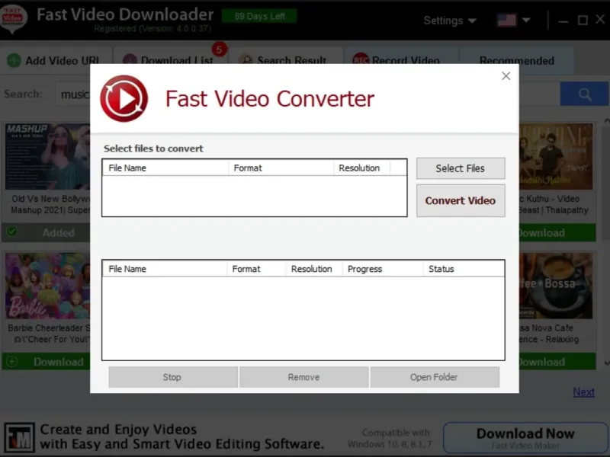Screen dimensions: 610x457
Task: Click the blue search magnifier button
Action: pos(585,94)
